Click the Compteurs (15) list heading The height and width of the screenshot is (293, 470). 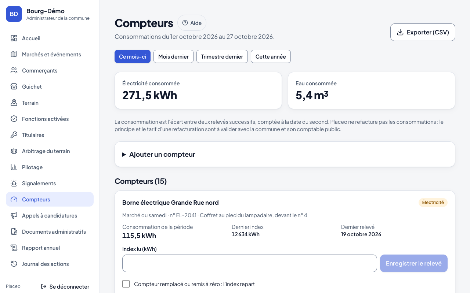coord(141,181)
